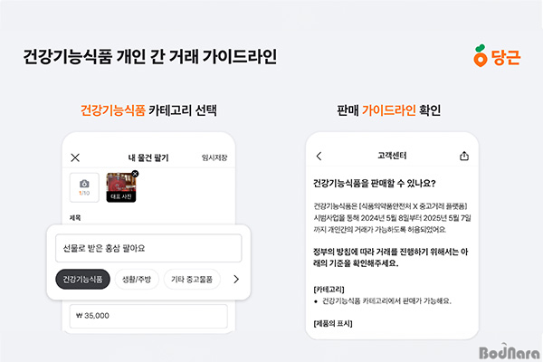The height and width of the screenshot is (362, 543).
Task: Select the 건강기능식품 category chip
Action: point(82,279)
